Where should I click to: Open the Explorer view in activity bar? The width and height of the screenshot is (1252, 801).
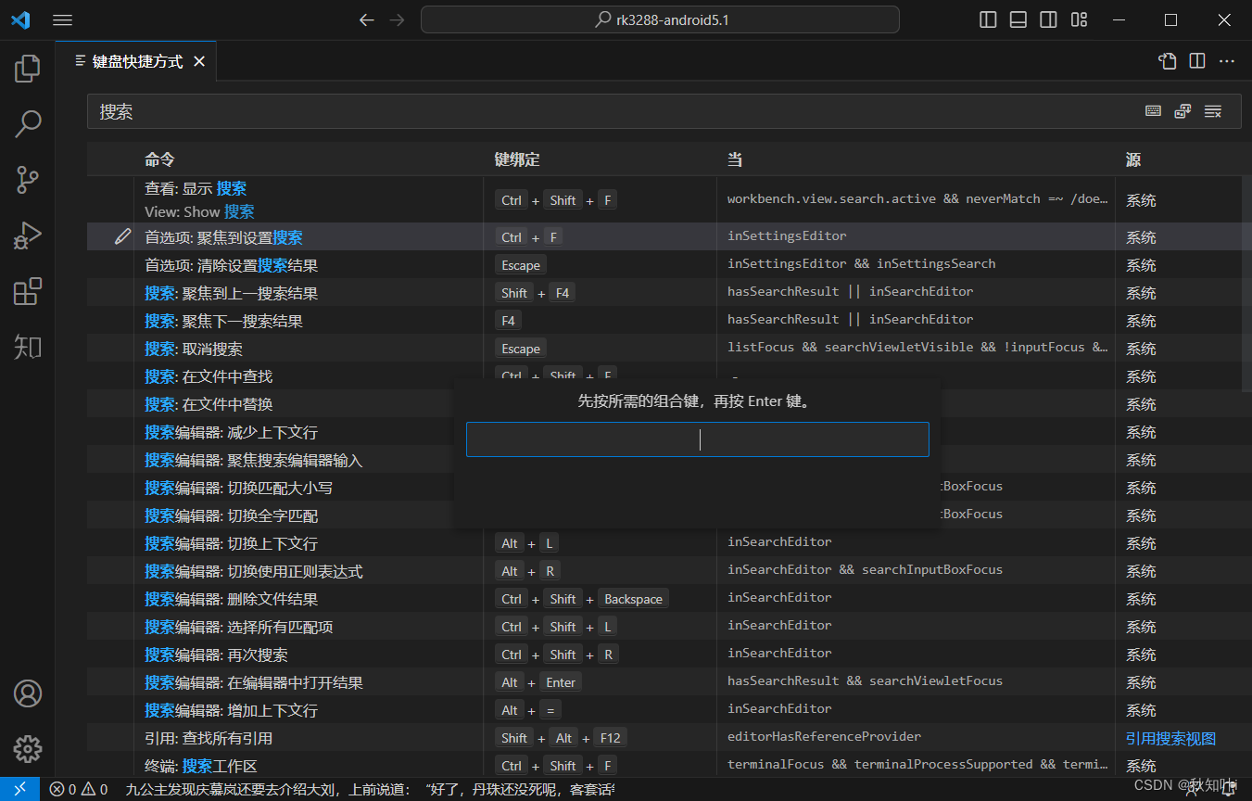coord(28,69)
